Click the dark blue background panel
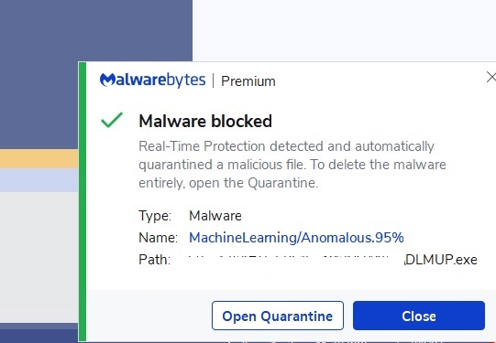 click(95, 31)
